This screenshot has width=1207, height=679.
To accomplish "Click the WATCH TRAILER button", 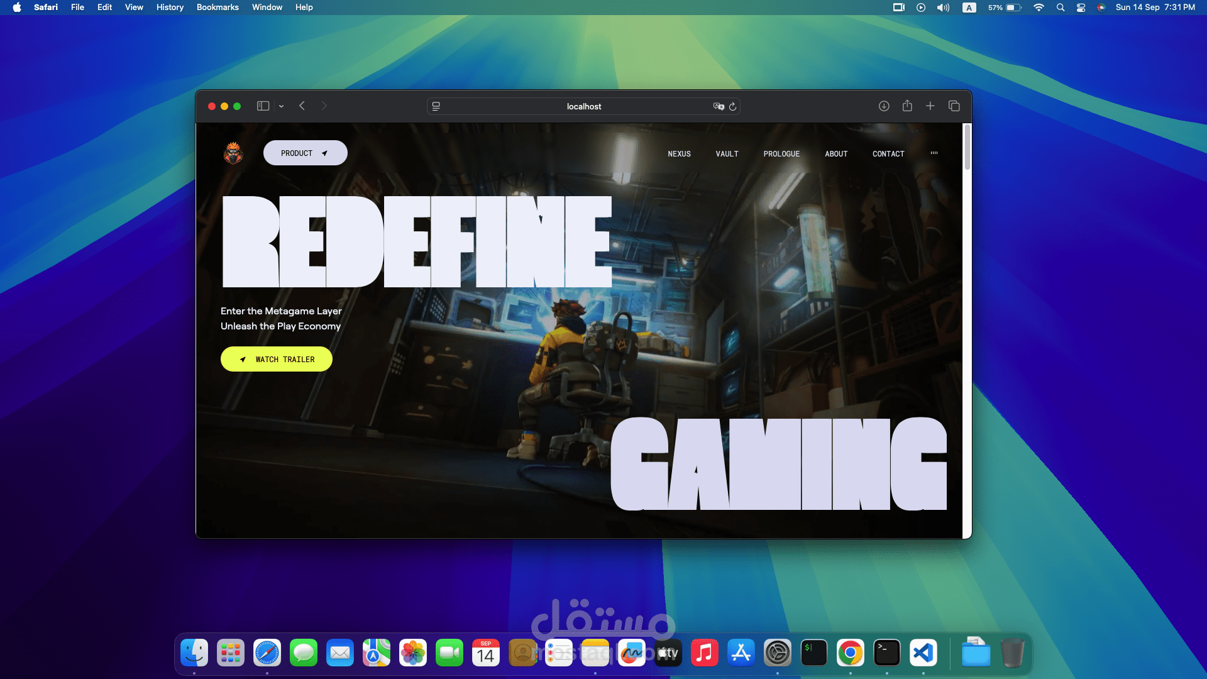I will tap(276, 359).
